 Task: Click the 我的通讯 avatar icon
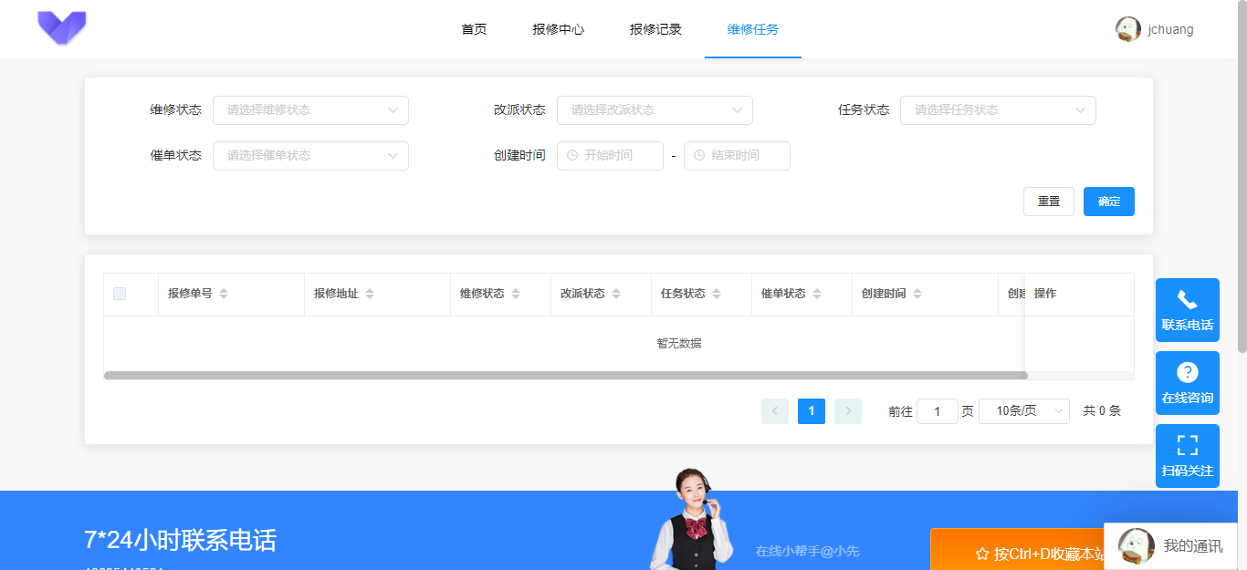pos(1137,546)
